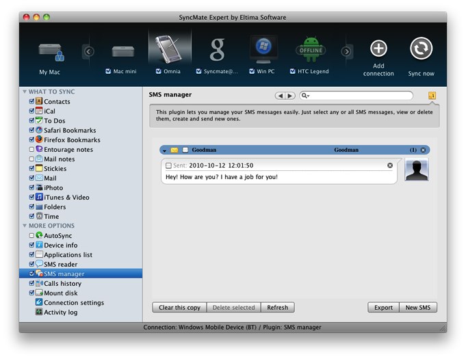466x359 pixels.
Task: Open the Calls history plugin
Action: click(62, 284)
